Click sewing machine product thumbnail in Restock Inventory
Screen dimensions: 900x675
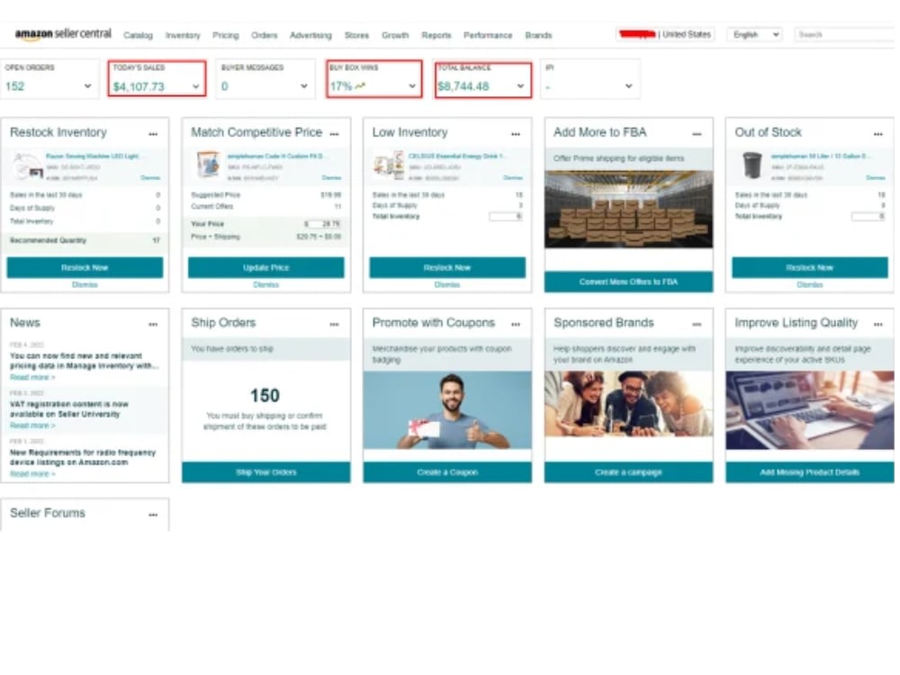pyautogui.click(x=27, y=166)
